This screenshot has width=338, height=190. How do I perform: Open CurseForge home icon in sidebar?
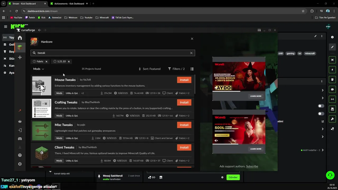[20, 38]
